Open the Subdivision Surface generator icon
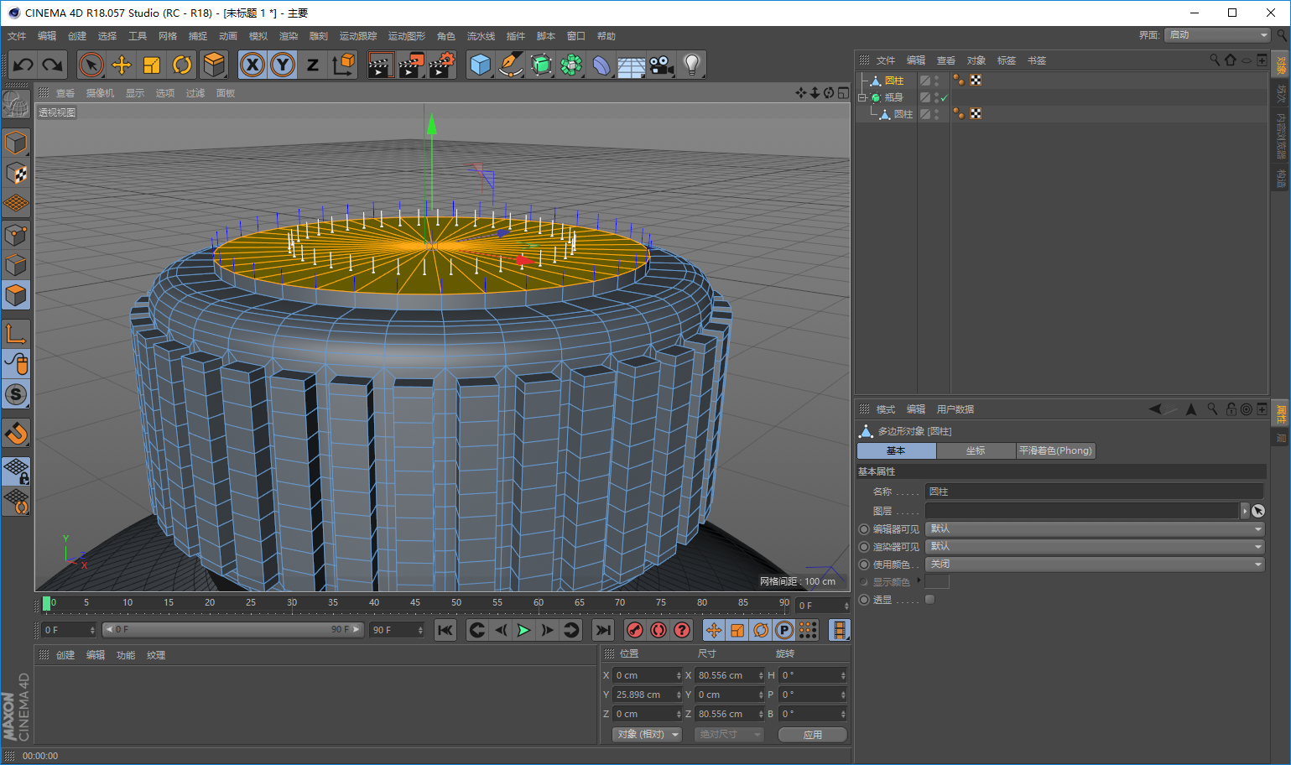 [x=541, y=65]
